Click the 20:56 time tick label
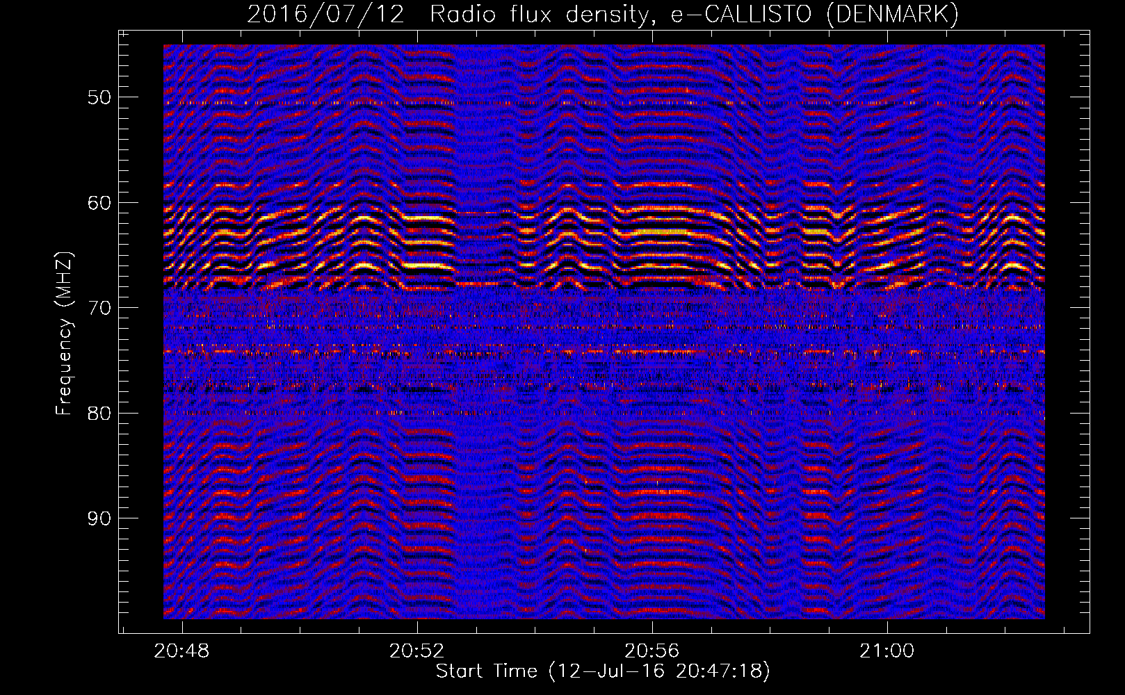Screen dimensions: 1125x695 [x=651, y=651]
